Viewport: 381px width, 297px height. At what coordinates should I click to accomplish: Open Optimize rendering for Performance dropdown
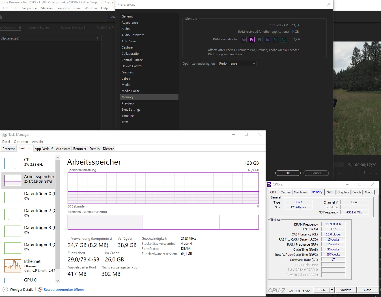pos(236,64)
